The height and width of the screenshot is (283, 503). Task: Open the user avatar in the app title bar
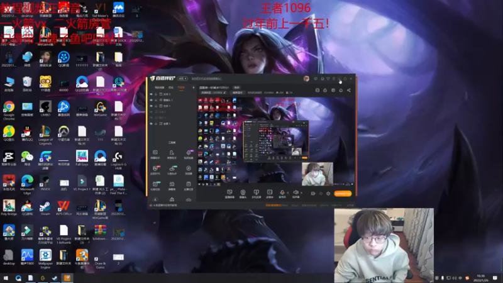306,79
